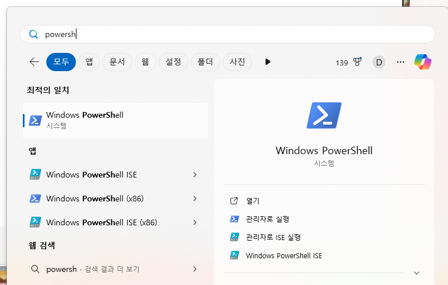The height and width of the screenshot is (285, 448).
Task: Choose 열기 to open PowerShell
Action: coord(253,201)
